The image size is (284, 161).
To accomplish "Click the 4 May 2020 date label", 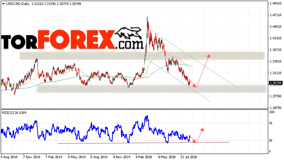I will pos(167,157).
